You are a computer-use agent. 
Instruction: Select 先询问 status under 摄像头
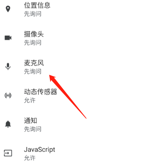pyautogui.click(x=33, y=43)
